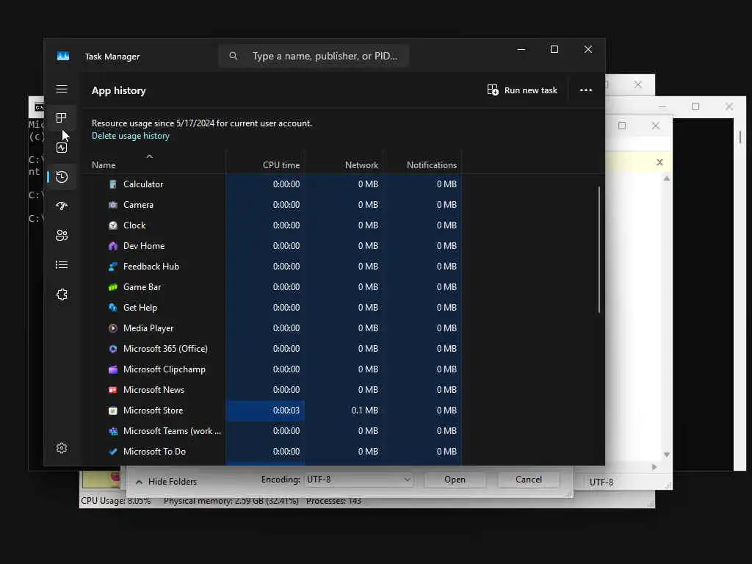The height and width of the screenshot is (564, 752).
Task: Focus the name, publisher, or PID search box
Action: click(314, 56)
